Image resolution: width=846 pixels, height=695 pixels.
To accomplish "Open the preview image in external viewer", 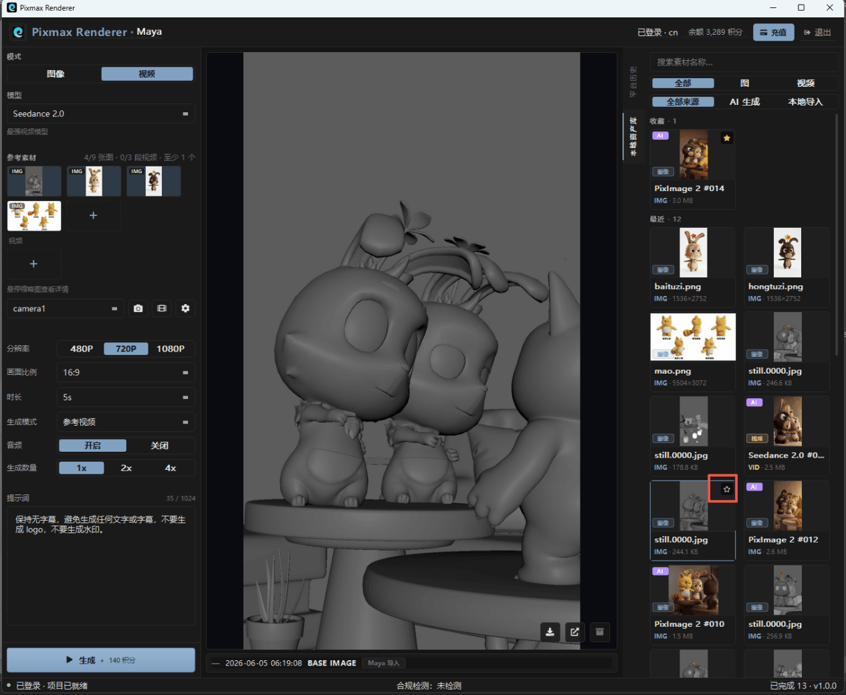I will point(574,632).
